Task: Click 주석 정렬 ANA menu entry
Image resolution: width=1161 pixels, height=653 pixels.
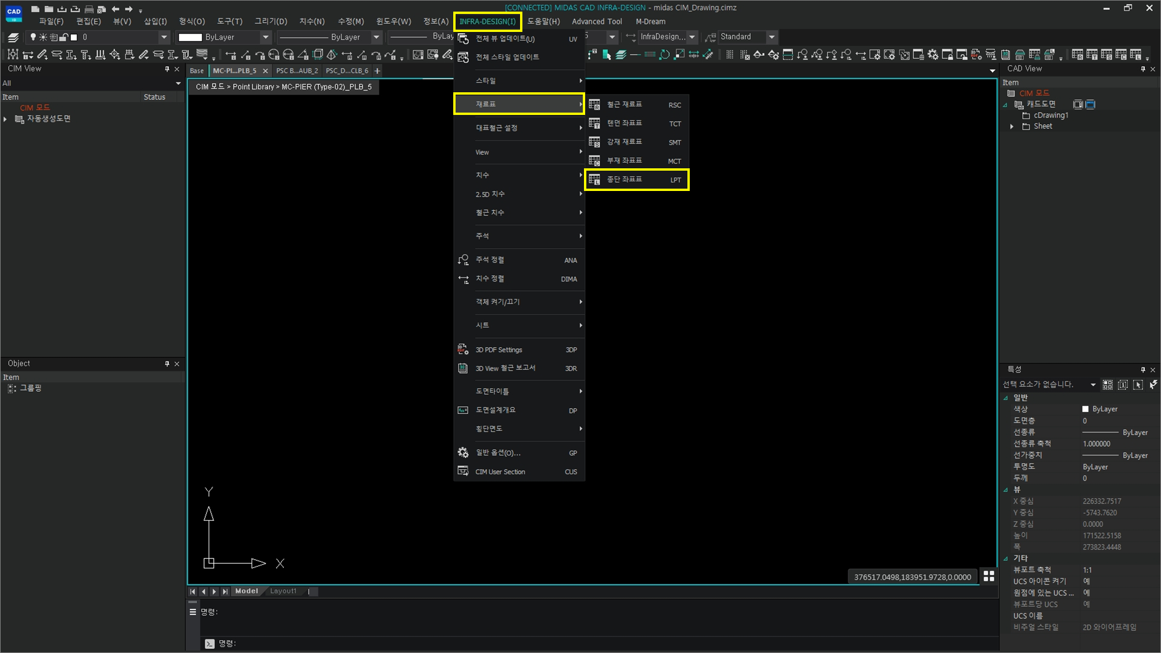Action: point(519,260)
